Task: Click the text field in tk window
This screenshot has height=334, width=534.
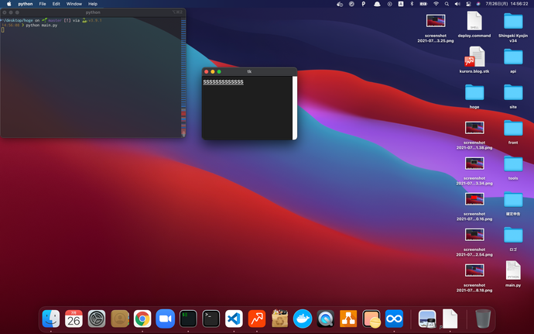Action: coord(247,108)
